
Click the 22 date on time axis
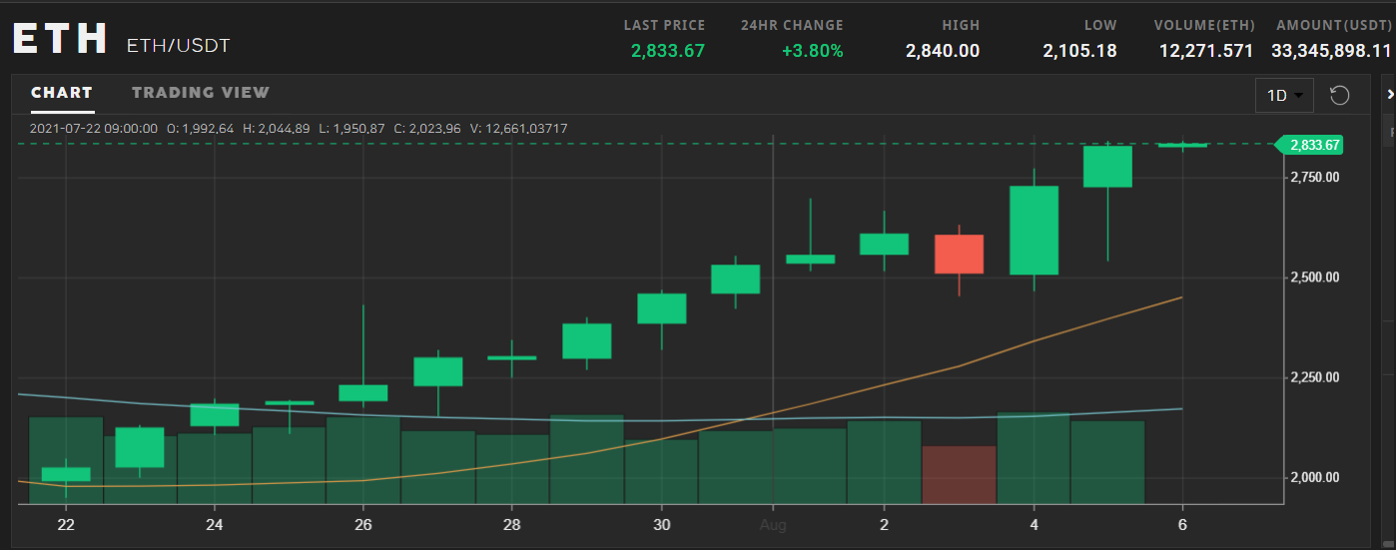coord(66,524)
